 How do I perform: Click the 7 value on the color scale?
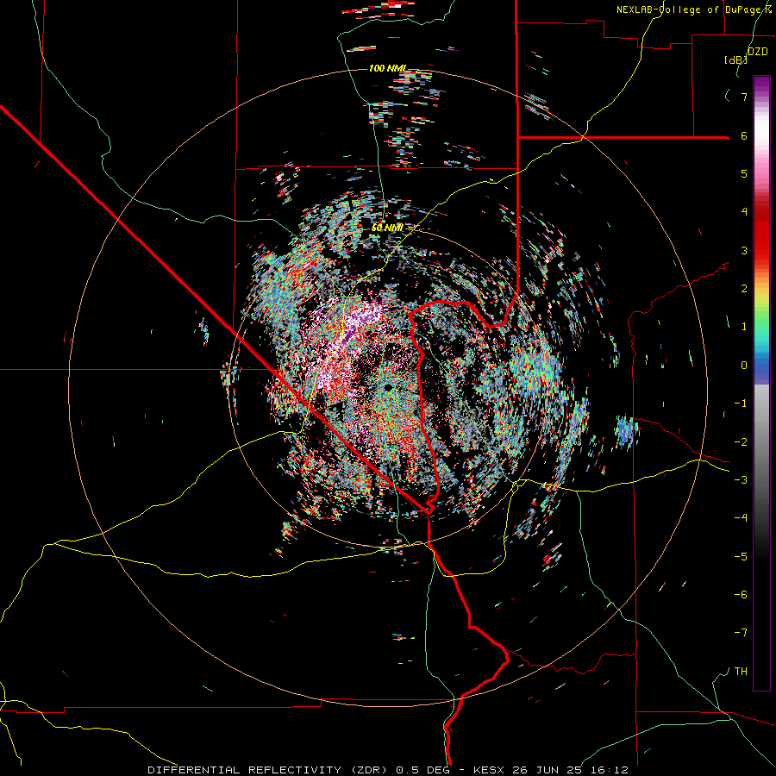(x=744, y=97)
